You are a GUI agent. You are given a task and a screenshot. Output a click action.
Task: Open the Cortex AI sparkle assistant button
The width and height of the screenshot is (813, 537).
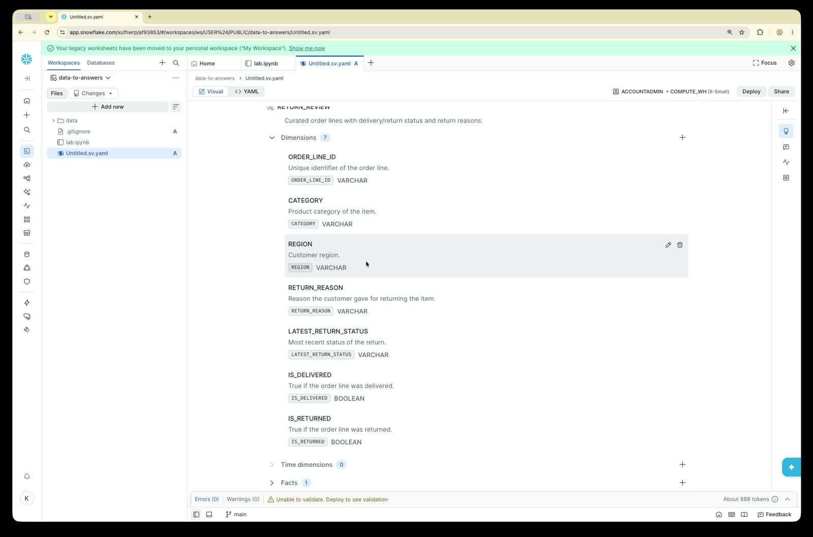click(791, 467)
